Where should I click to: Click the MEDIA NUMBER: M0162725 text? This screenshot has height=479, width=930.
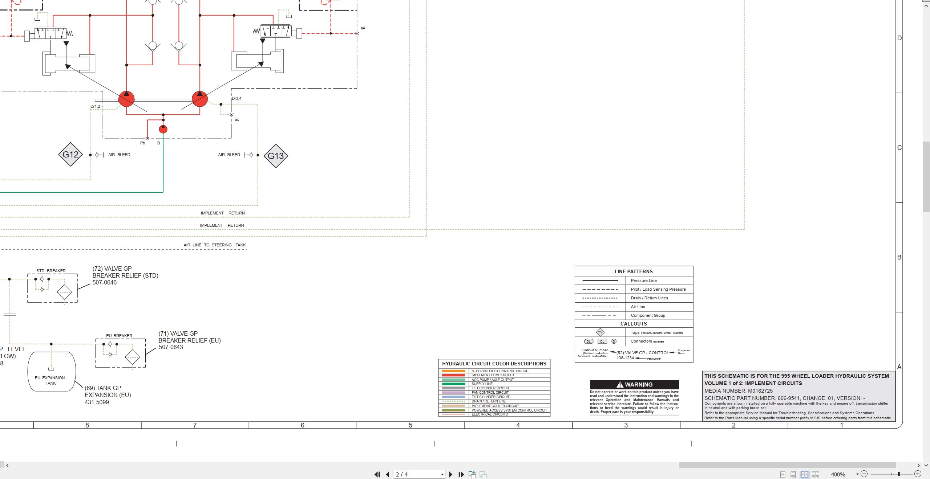click(x=738, y=391)
